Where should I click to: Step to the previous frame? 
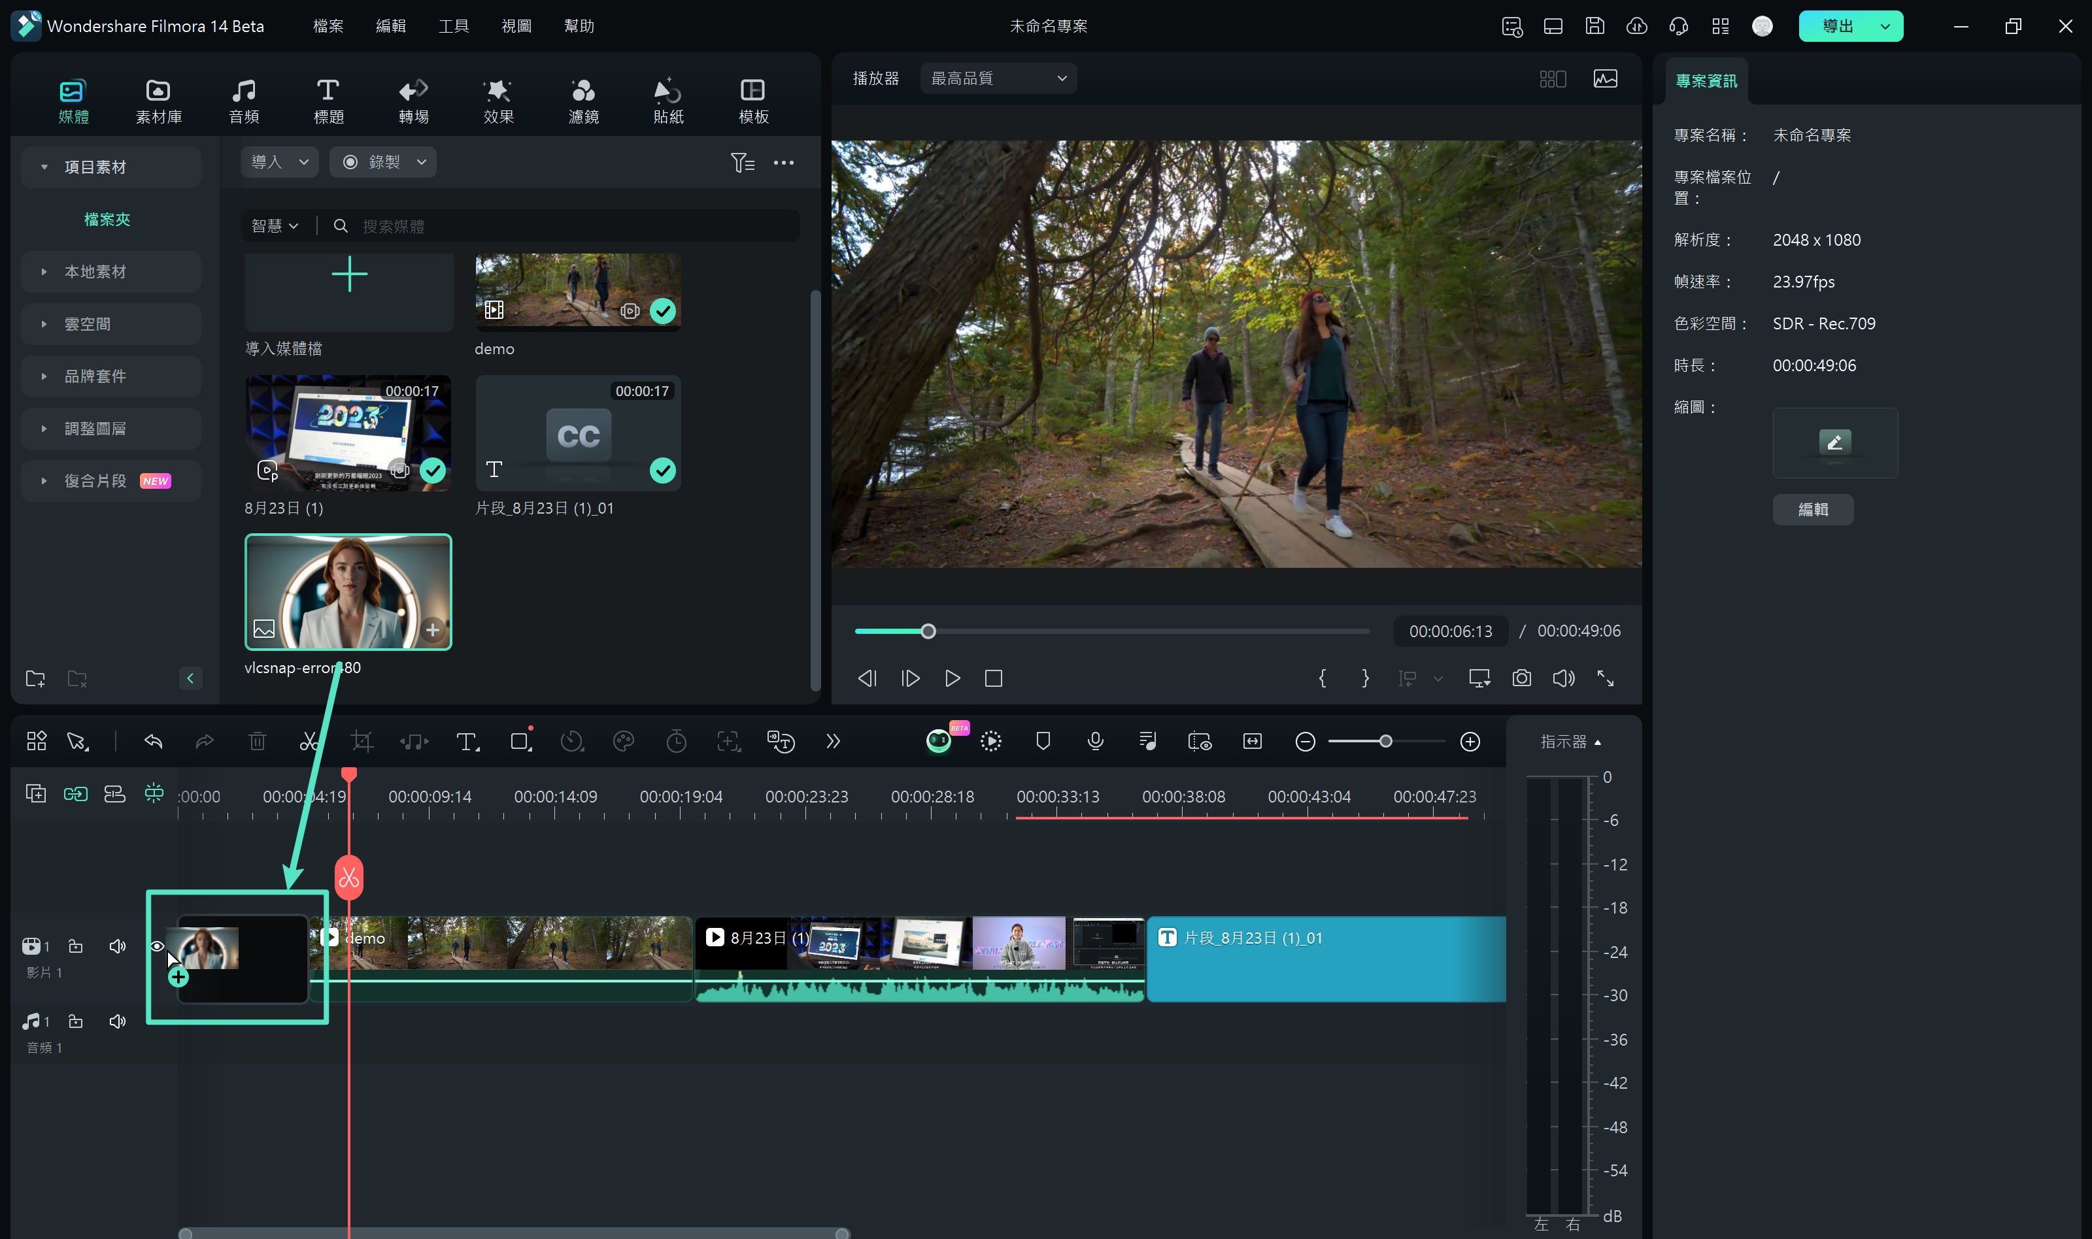click(x=867, y=678)
